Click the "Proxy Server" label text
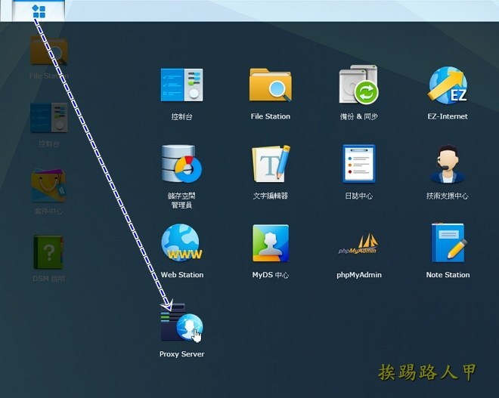This screenshot has width=499, height=398. tap(181, 354)
